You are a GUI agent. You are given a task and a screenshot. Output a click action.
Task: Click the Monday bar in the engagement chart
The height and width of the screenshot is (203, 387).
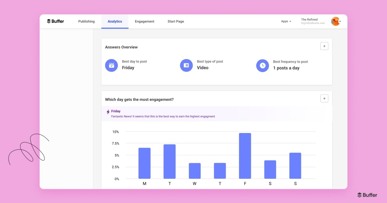(144, 163)
